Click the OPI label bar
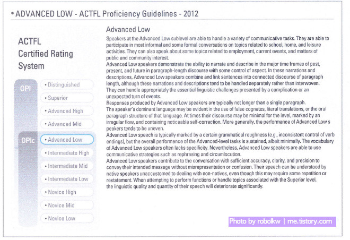This screenshot has width=350, height=240. tap(25, 105)
